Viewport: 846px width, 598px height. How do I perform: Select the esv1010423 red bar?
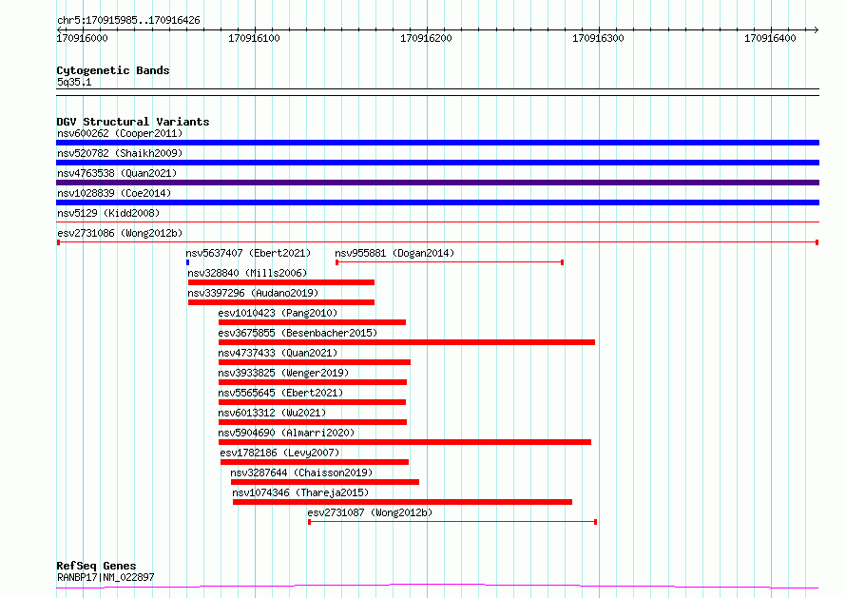pos(312,322)
